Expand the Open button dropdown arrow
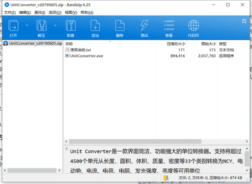 [27, 25]
